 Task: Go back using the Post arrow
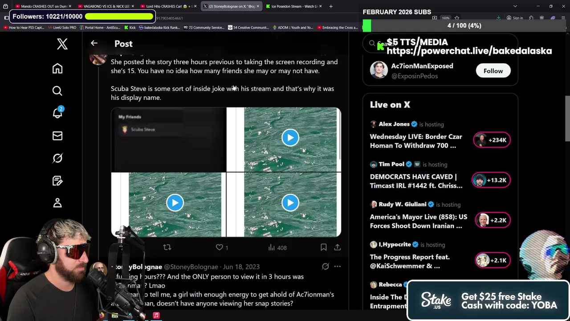(94, 43)
